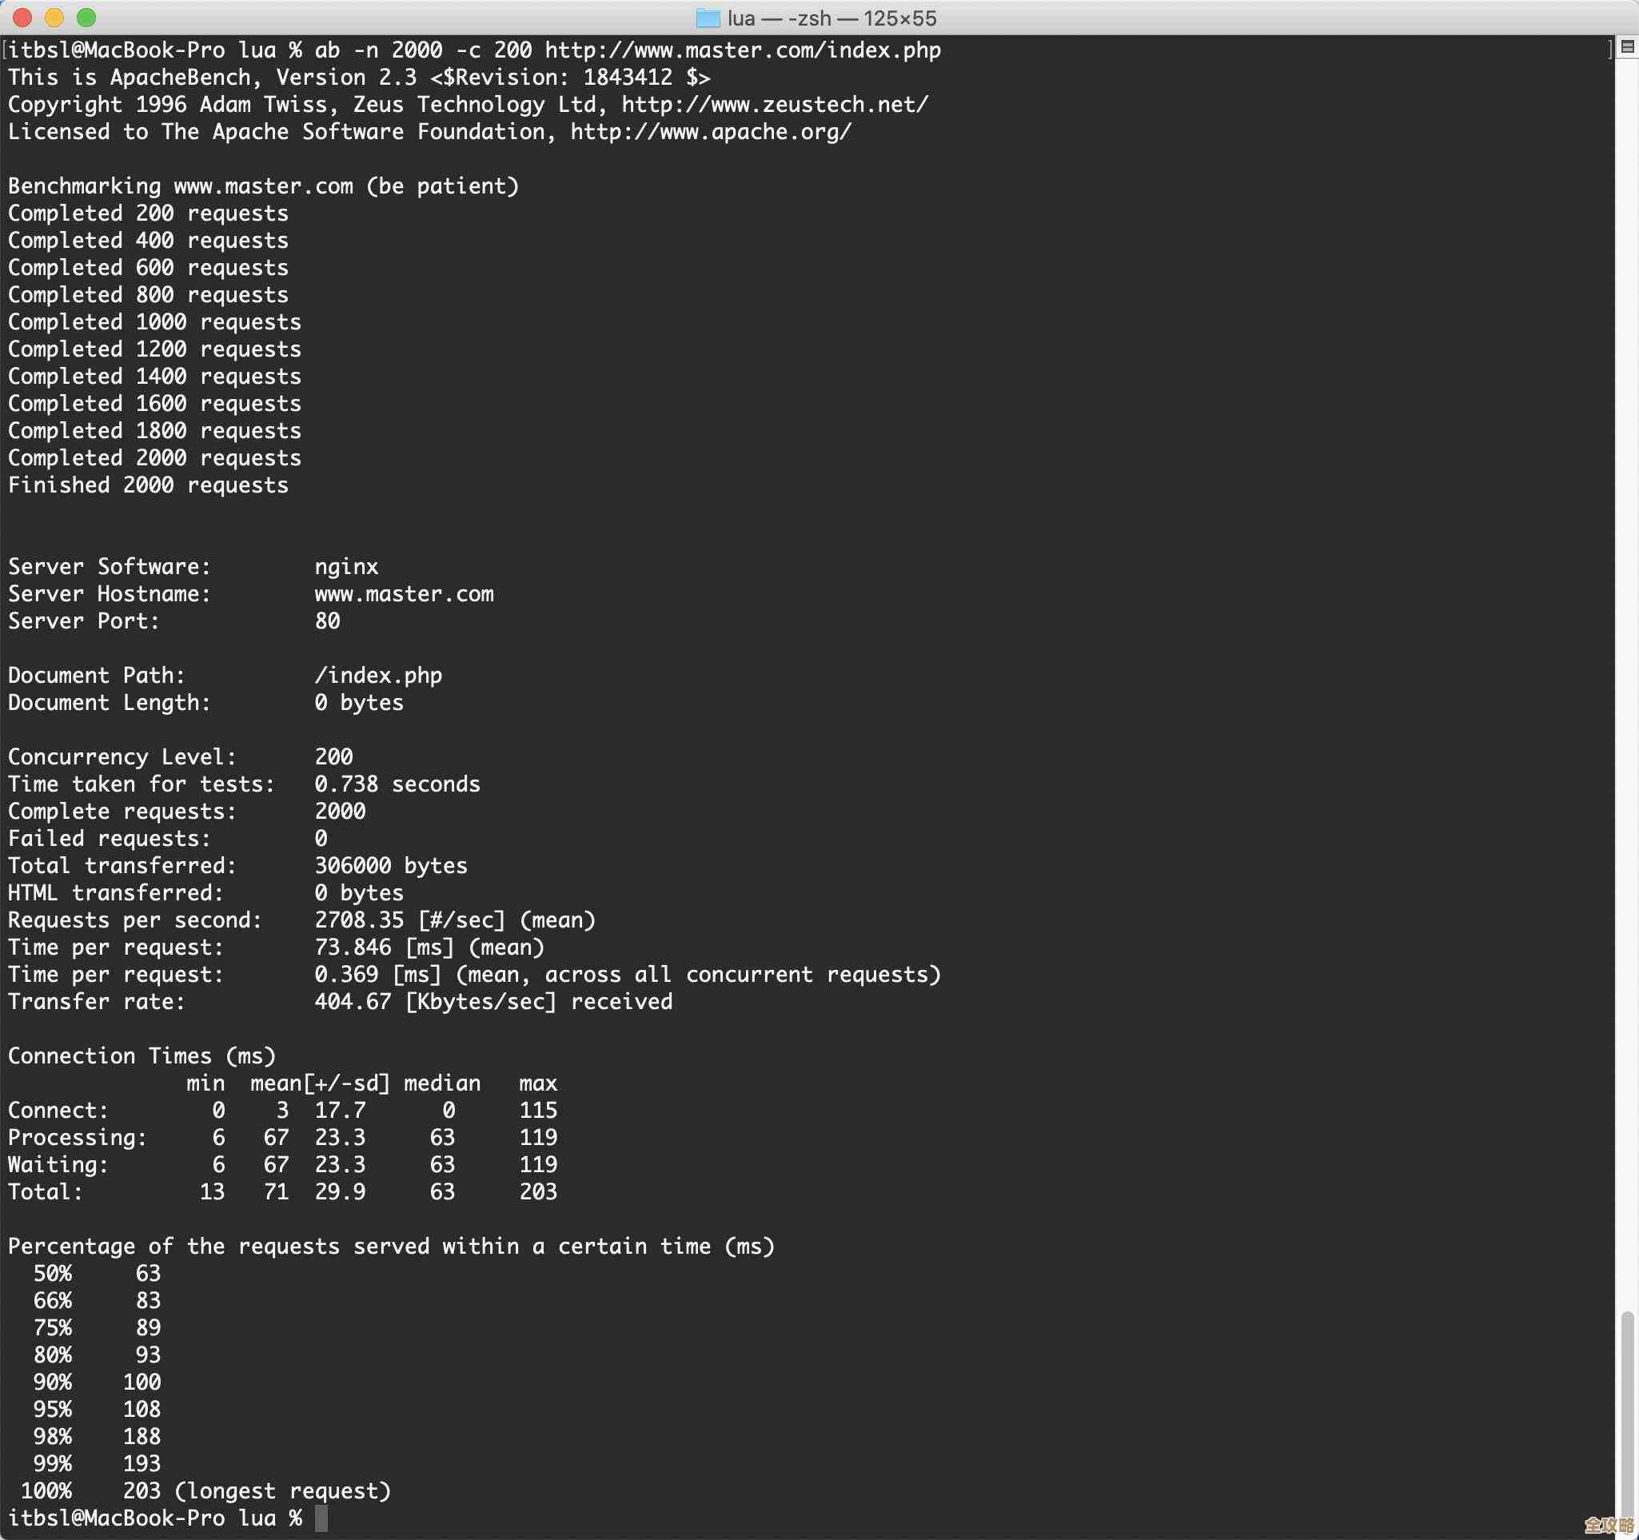Viewport: 1639px width, 1540px height.
Task: Click the 'Concurrency Level: 200' line
Action: [x=180, y=756]
